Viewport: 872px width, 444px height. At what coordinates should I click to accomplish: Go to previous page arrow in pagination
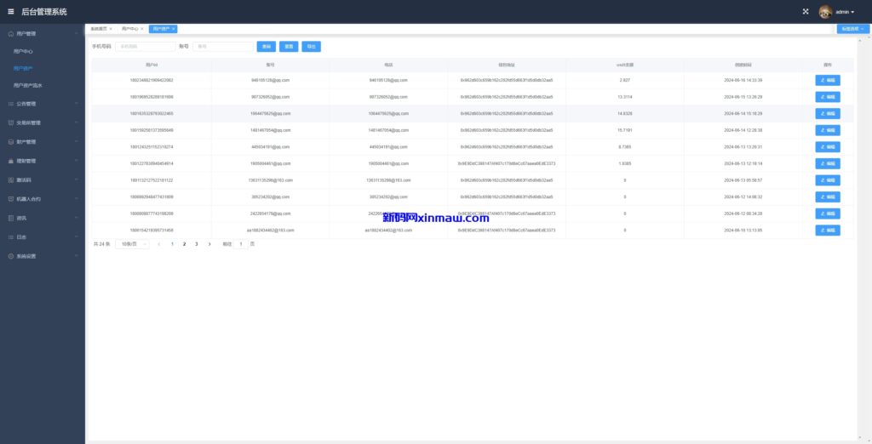point(159,244)
